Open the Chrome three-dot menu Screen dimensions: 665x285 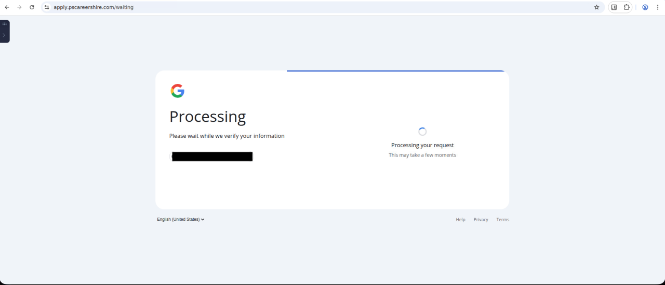(658, 7)
